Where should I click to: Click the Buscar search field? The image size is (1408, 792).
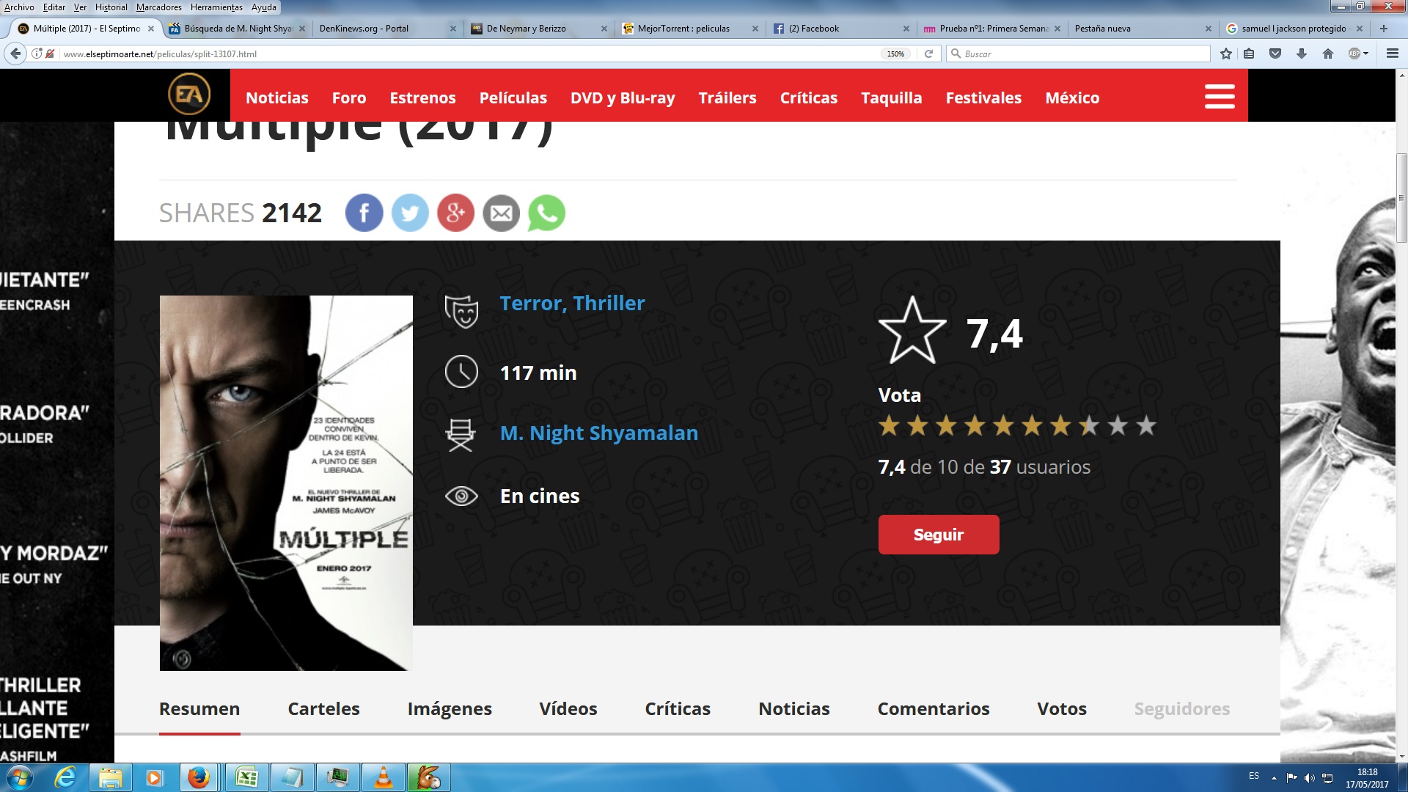(x=1078, y=54)
